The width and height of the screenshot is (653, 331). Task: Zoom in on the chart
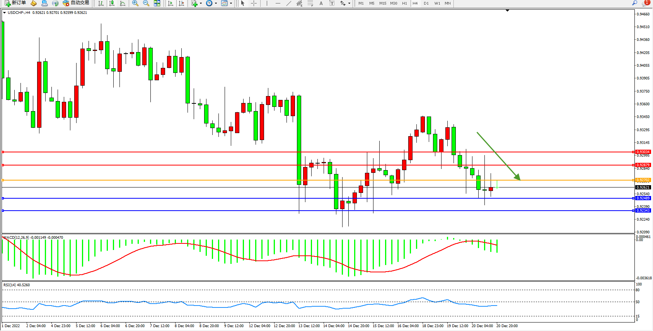click(135, 3)
